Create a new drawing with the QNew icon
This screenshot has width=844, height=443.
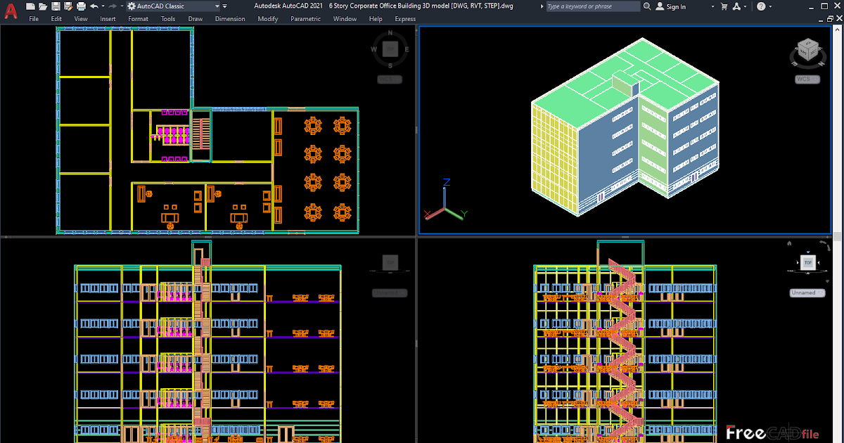[31, 6]
